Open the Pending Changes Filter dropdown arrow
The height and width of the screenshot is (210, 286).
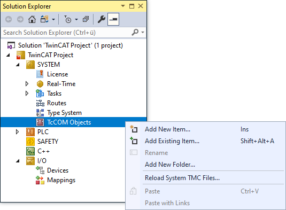pyautogui.click(x=76, y=19)
